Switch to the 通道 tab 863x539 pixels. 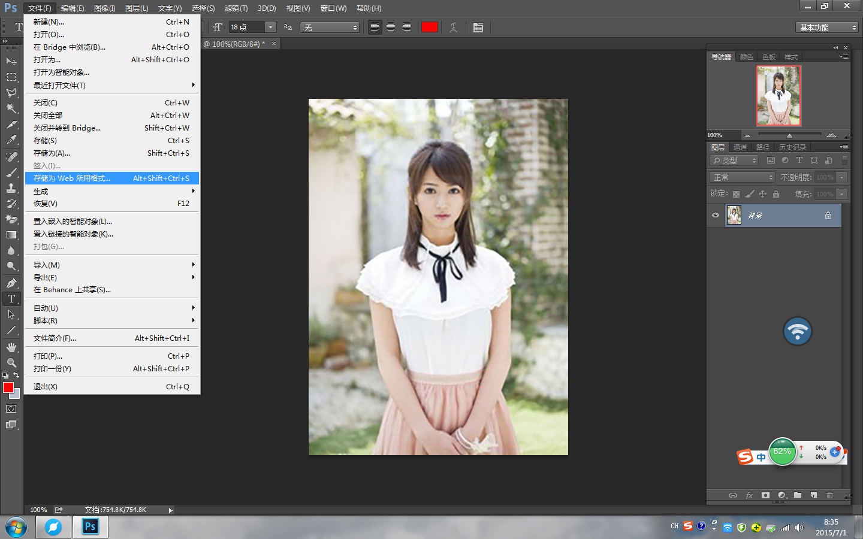pos(740,147)
